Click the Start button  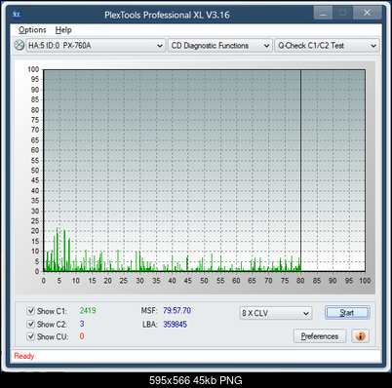(347, 313)
